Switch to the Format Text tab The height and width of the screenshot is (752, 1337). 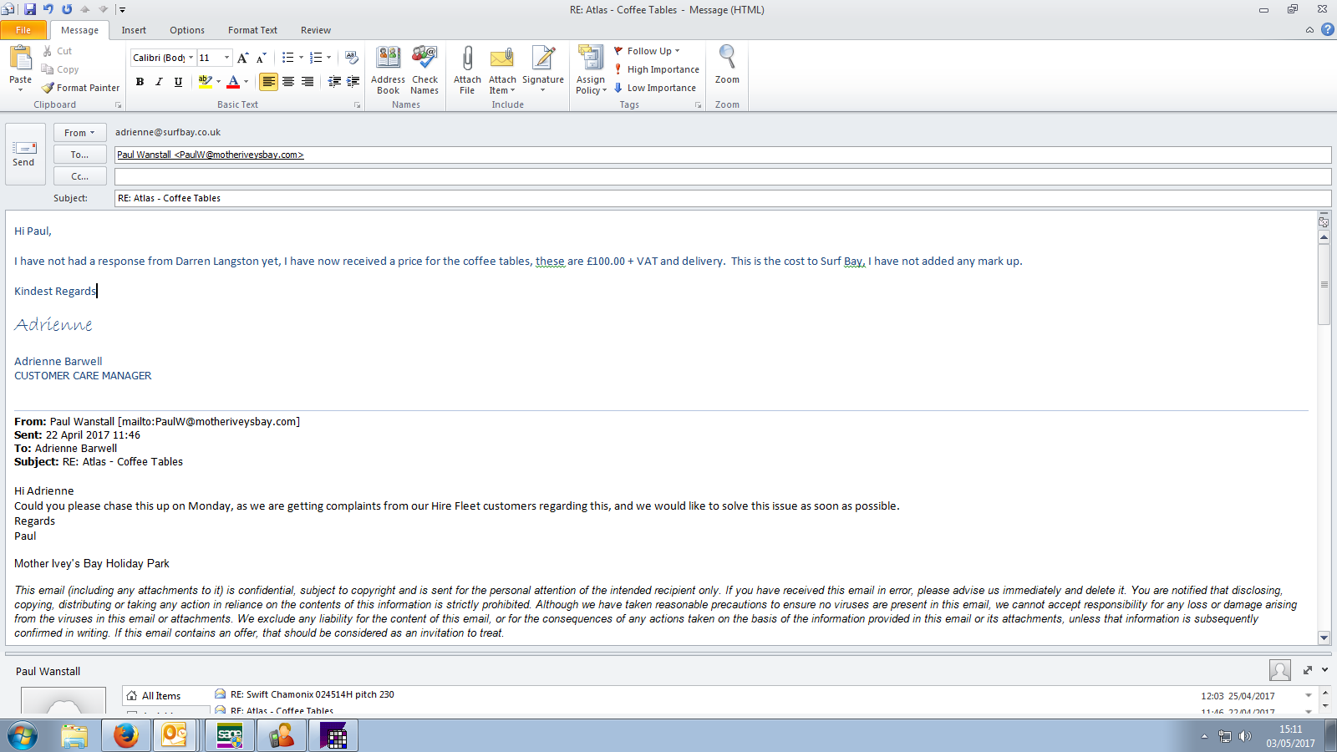point(252,30)
